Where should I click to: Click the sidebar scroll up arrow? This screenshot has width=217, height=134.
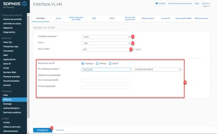point(28,14)
